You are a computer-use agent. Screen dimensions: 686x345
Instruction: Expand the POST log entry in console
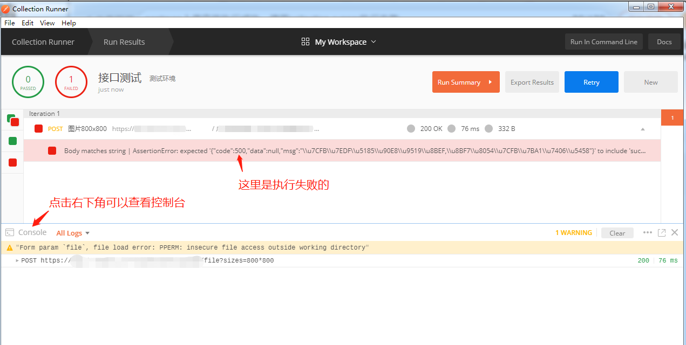pos(17,260)
